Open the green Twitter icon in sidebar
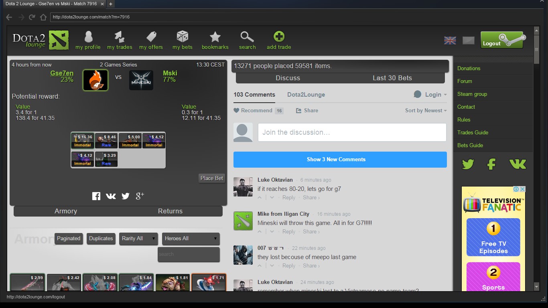Image resolution: width=548 pixels, height=308 pixels. tap(468, 164)
